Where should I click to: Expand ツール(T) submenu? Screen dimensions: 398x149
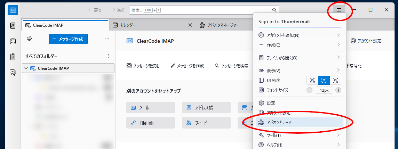point(300,135)
